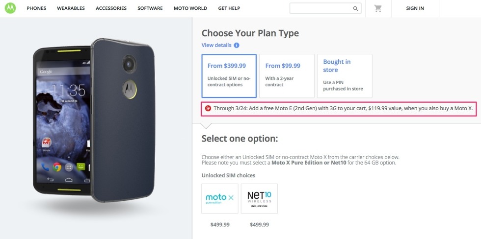Open the Wearables menu
This screenshot has height=239, width=481.
click(71, 8)
